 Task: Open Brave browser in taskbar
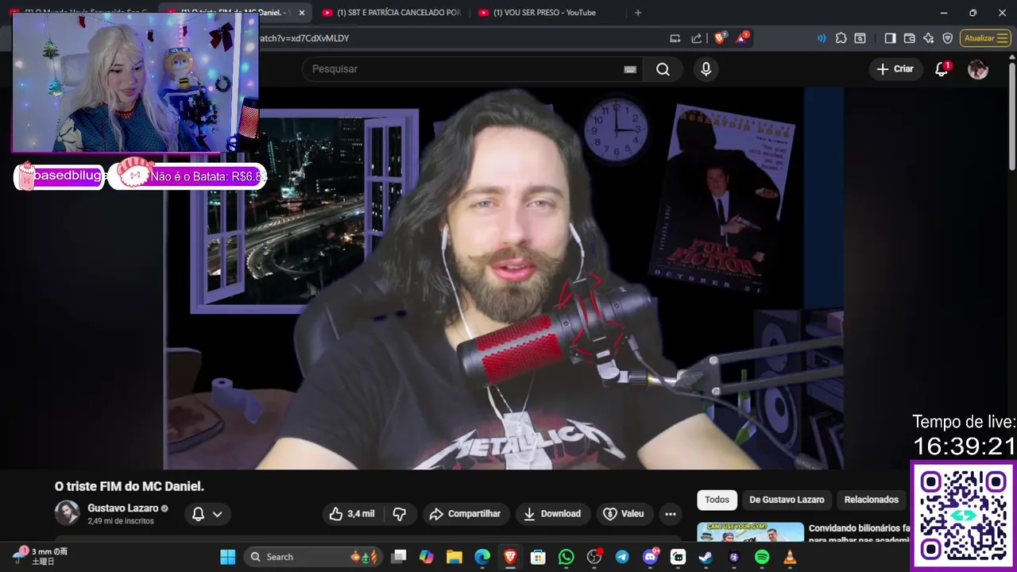coord(510,557)
